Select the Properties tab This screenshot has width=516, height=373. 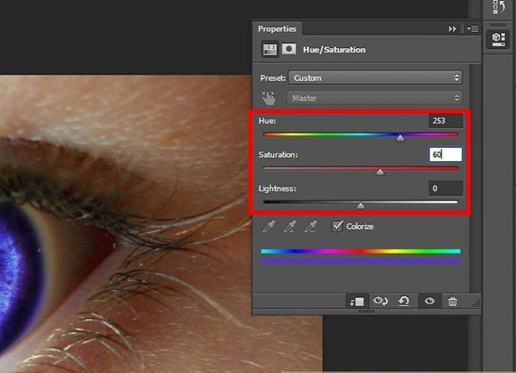[x=277, y=29]
